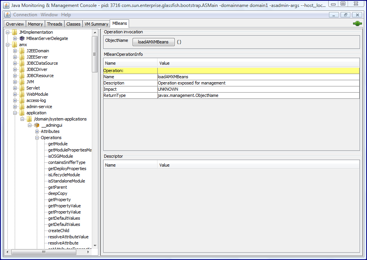This screenshot has height=260, width=367.
Task: Expand the J2EEDomain node
Action: tap(15, 51)
